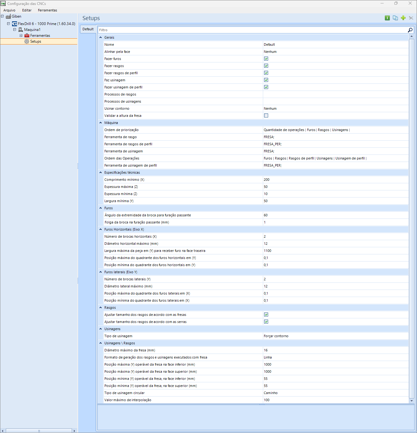Image resolution: width=417 pixels, height=433 pixels.
Task: Click the CNC application icon in the title bar
Action: coord(3,3)
